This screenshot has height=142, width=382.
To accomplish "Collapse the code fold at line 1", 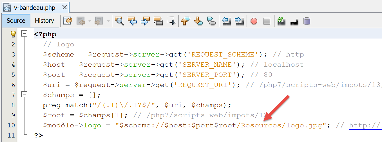I will (x=24, y=34).
